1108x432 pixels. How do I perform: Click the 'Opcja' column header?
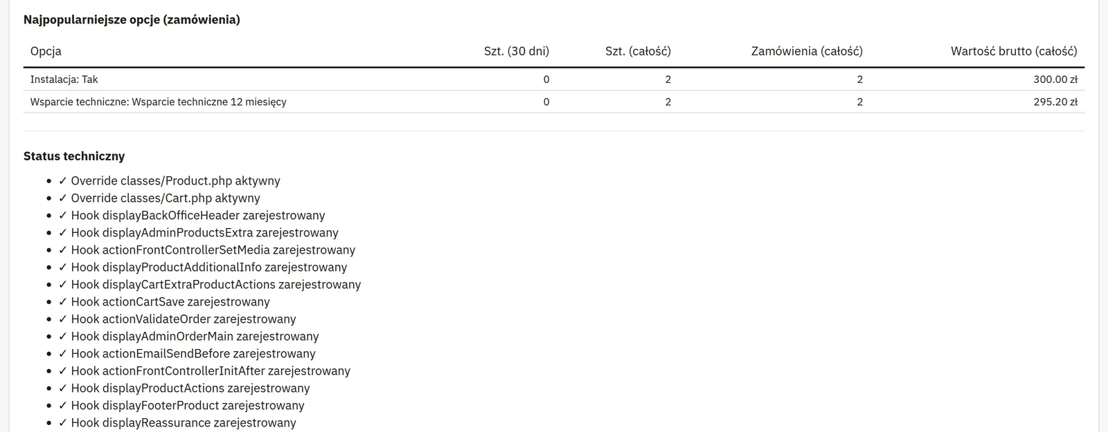pyautogui.click(x=46, y=51)
